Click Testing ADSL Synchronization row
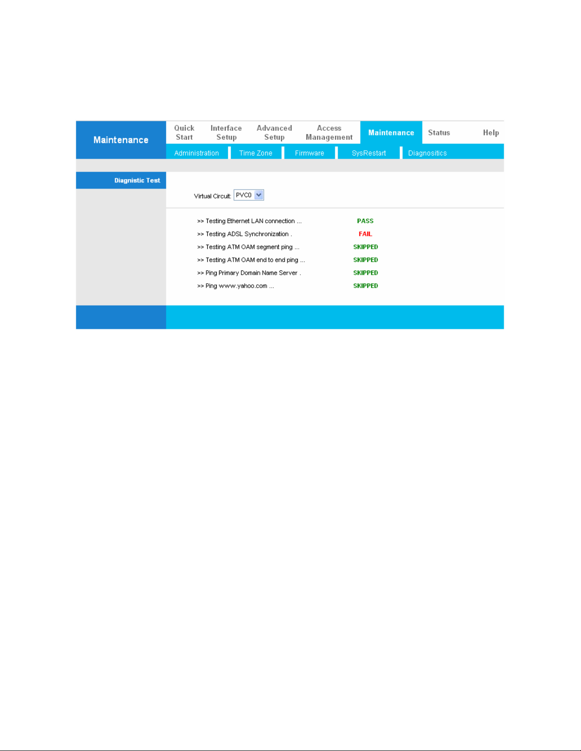The width and height of the screenshot is (581, 751). tap(245, 234)
